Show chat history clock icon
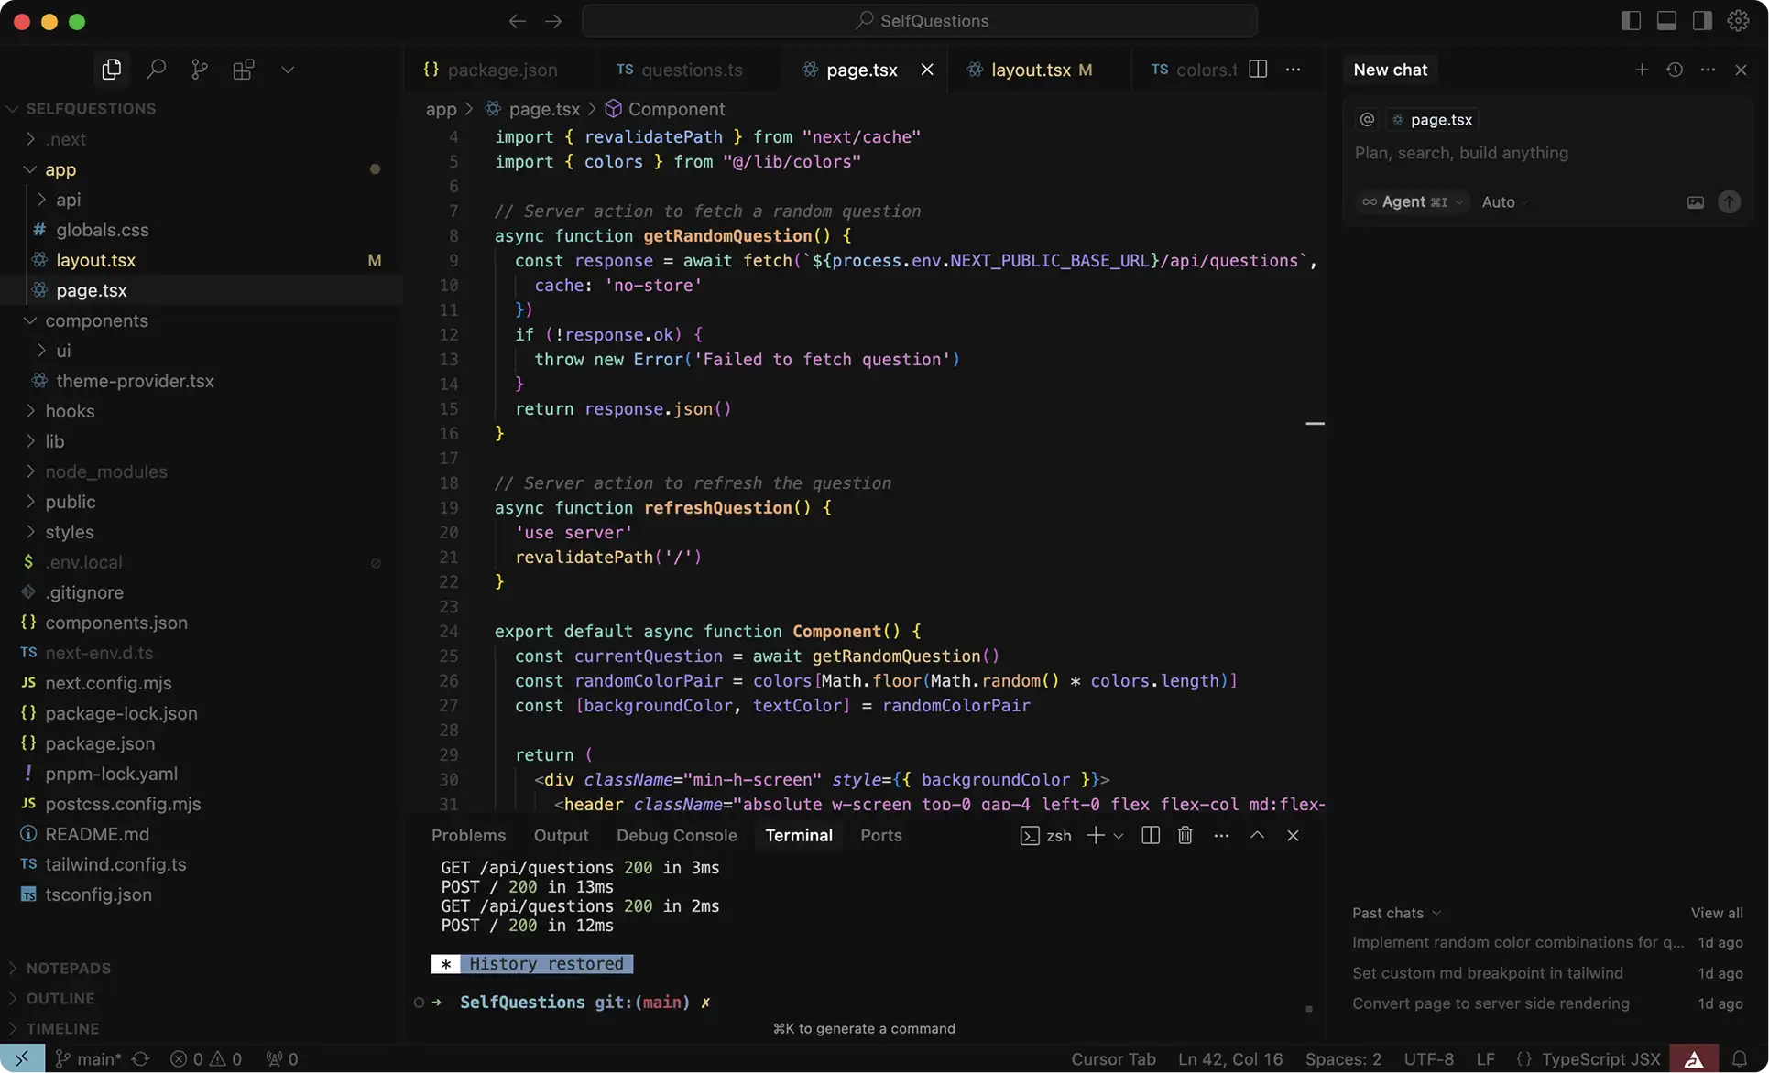 [x=1675, y=70]
